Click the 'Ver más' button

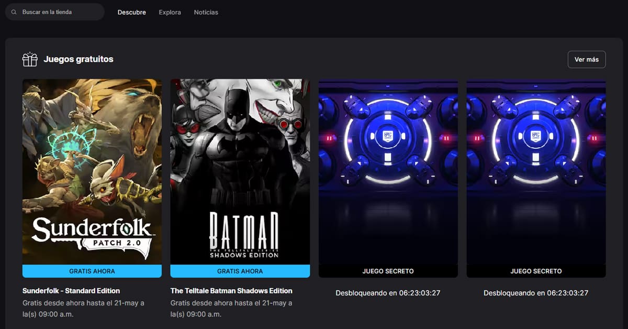pos(587,59)
